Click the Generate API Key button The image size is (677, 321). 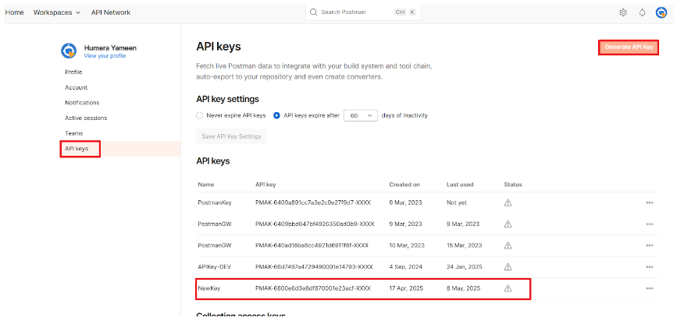pos(629,48)
